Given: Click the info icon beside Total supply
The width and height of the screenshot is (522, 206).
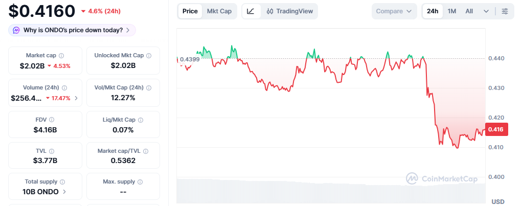Looking at the screenshot, I should (x=62, y=182).
